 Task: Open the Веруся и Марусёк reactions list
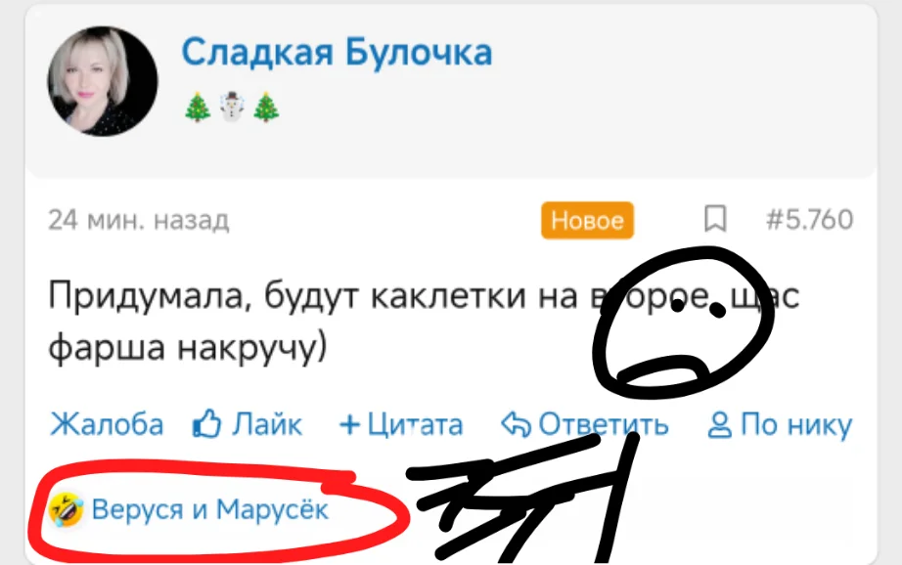(210, 509)
